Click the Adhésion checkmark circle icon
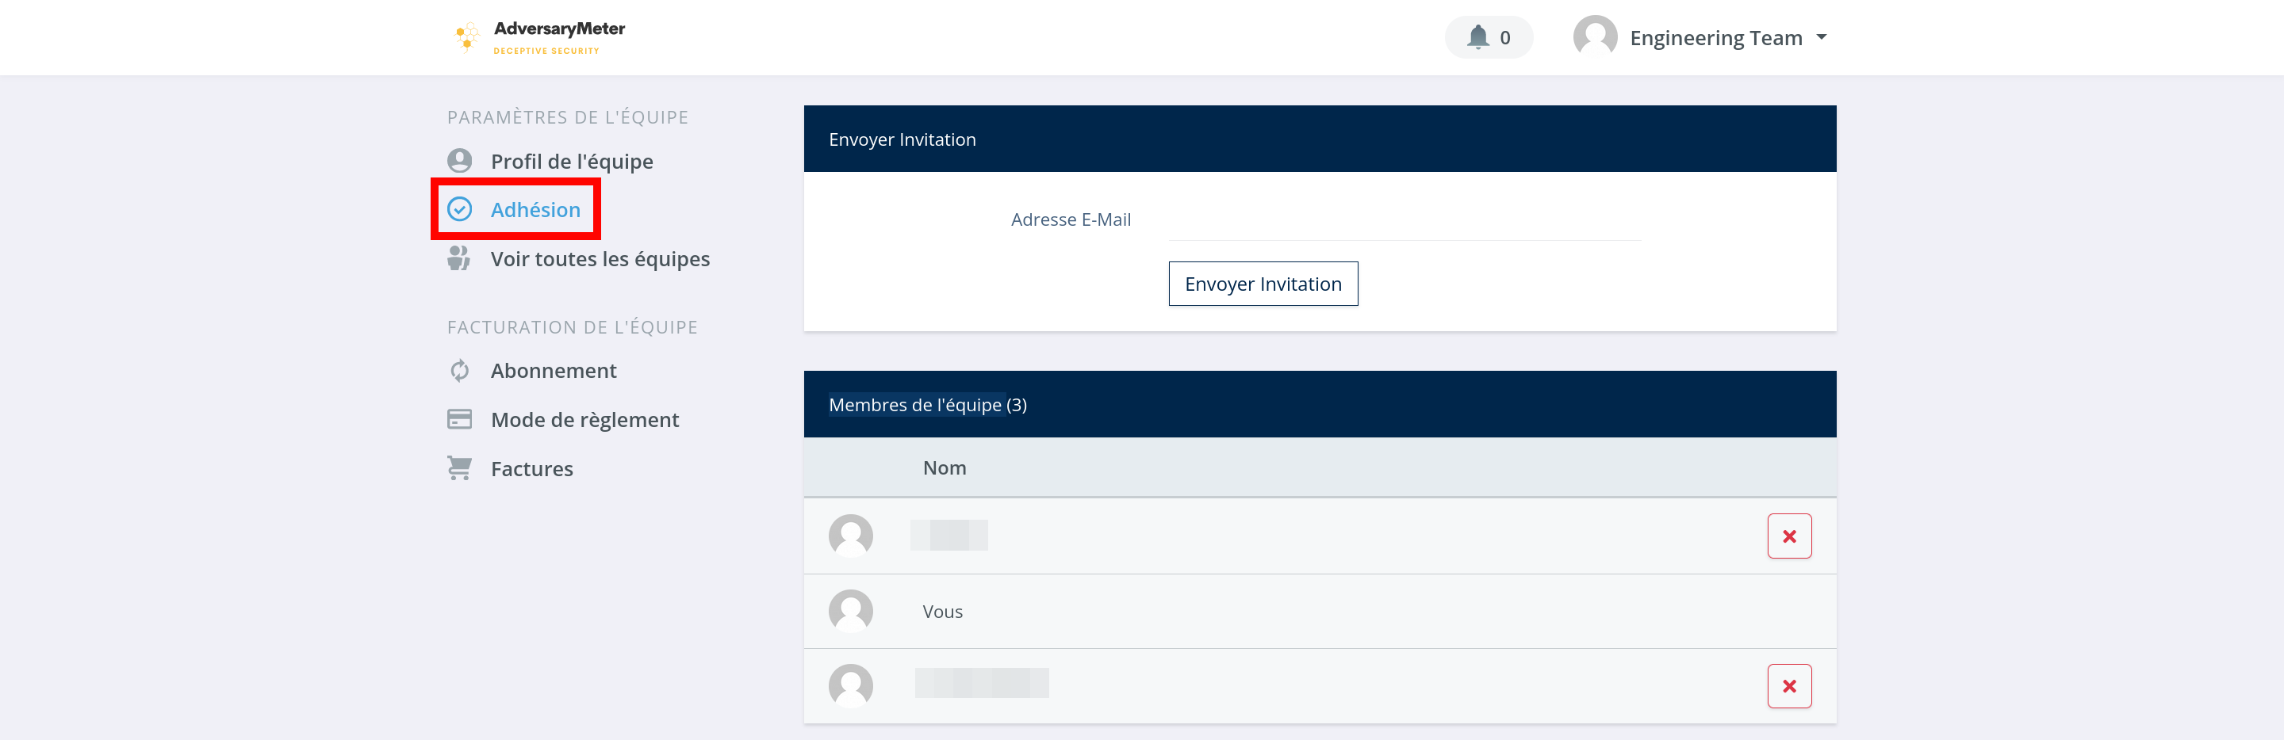The height and width of the screenshot is (740, 2284). 459,209
